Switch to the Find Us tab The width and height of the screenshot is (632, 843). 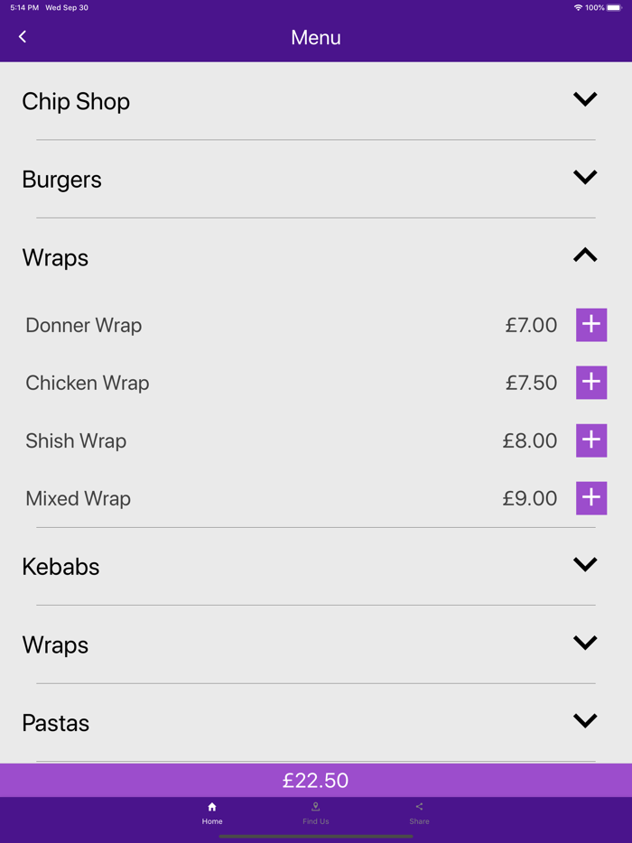click(x=316, y=812)
